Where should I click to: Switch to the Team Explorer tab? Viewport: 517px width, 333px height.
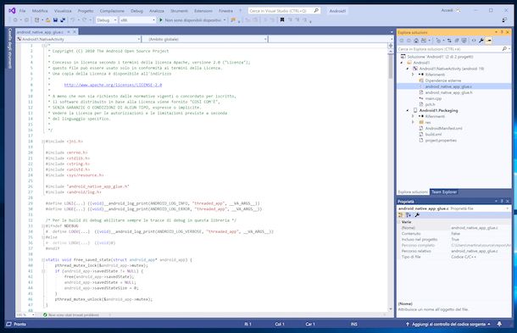[x=444, y=191]
